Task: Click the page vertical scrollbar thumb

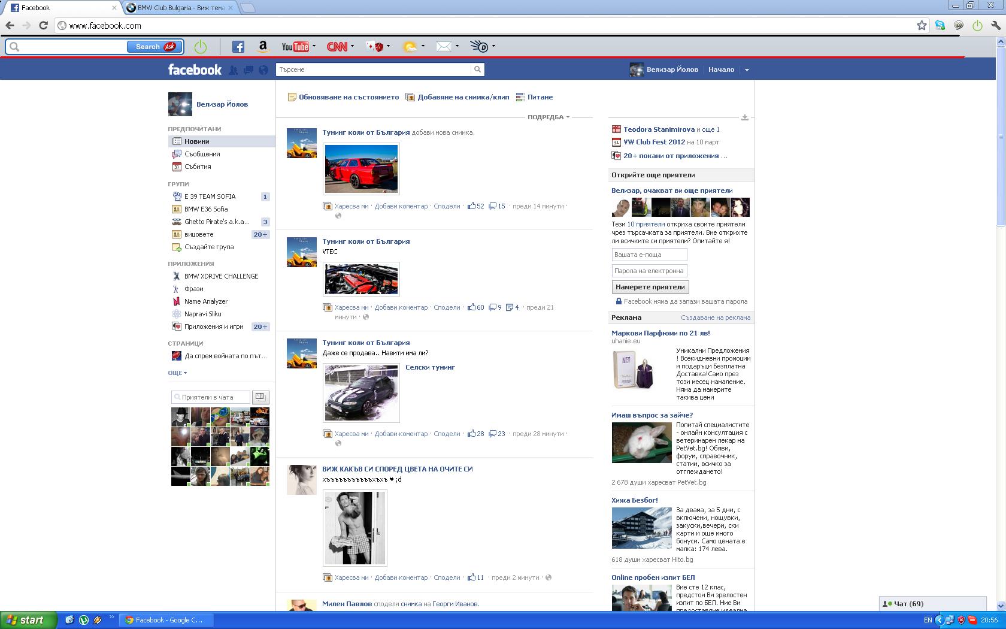Action: (1000, 137)
